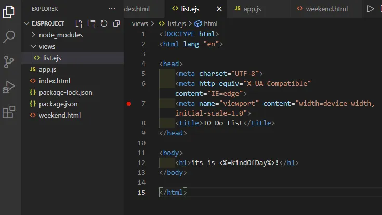Switch to the weekend.html editor tab
The image size is (382, 215).
[326, 9]
